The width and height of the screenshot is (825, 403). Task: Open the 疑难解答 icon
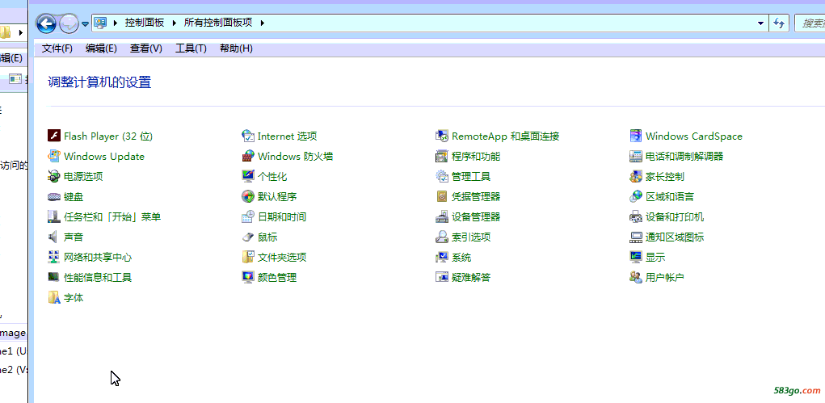[442, 277]
